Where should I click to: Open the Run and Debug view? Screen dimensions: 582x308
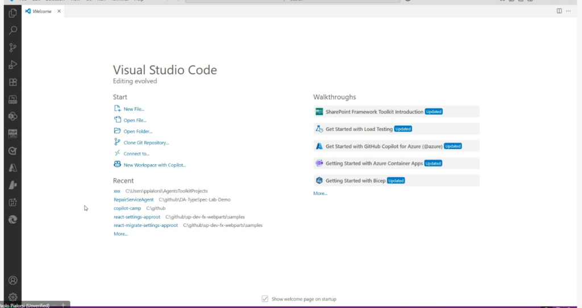(13, 65)
